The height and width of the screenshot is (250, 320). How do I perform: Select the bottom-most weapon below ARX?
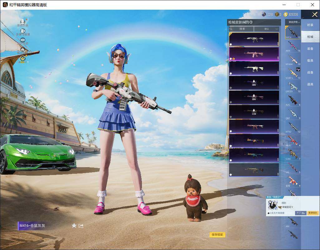pos(293,234)
